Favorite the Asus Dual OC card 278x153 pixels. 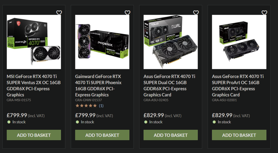pos(196,13)
